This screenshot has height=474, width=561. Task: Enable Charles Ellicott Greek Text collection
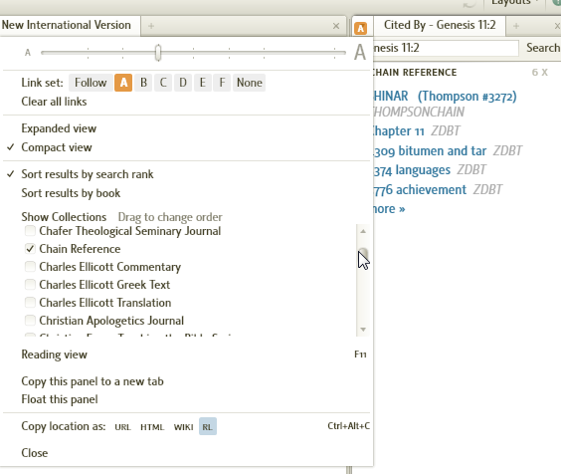coord(30,285)
